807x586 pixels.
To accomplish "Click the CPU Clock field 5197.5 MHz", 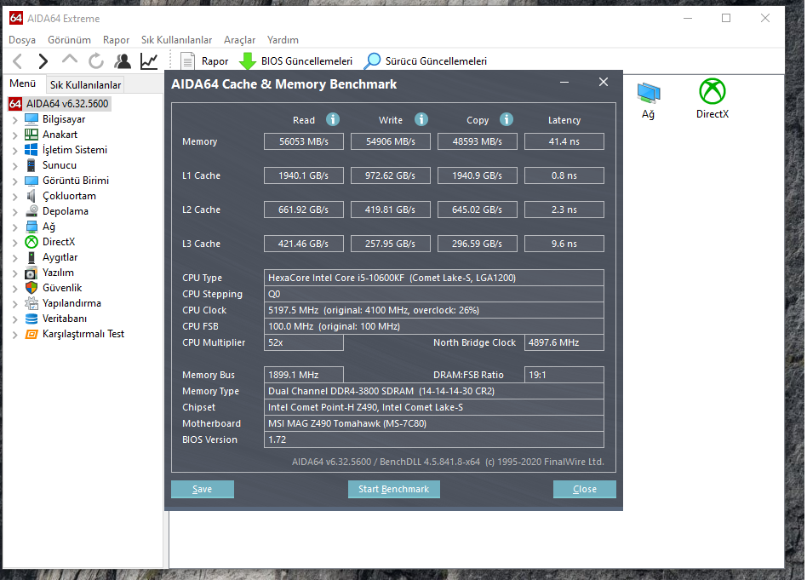I will pyautogui.click(x=434, y=311).
